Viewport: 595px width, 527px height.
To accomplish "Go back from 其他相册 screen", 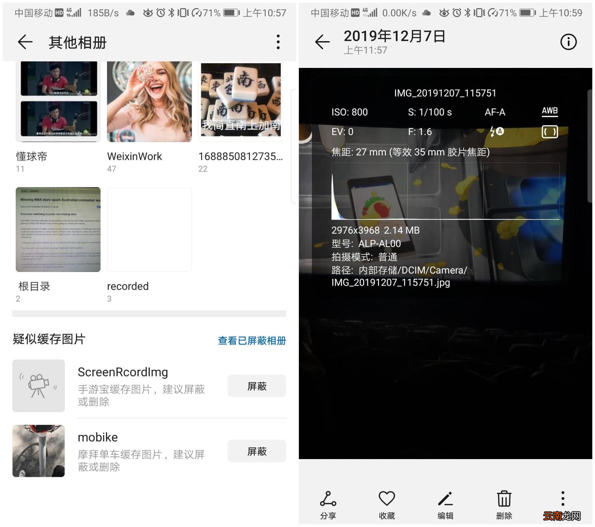I will (x=25, y=42).
